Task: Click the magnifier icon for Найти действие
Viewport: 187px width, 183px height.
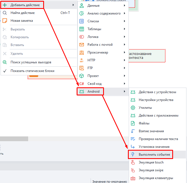Action: pyautogui.click(x=5, y=13)
